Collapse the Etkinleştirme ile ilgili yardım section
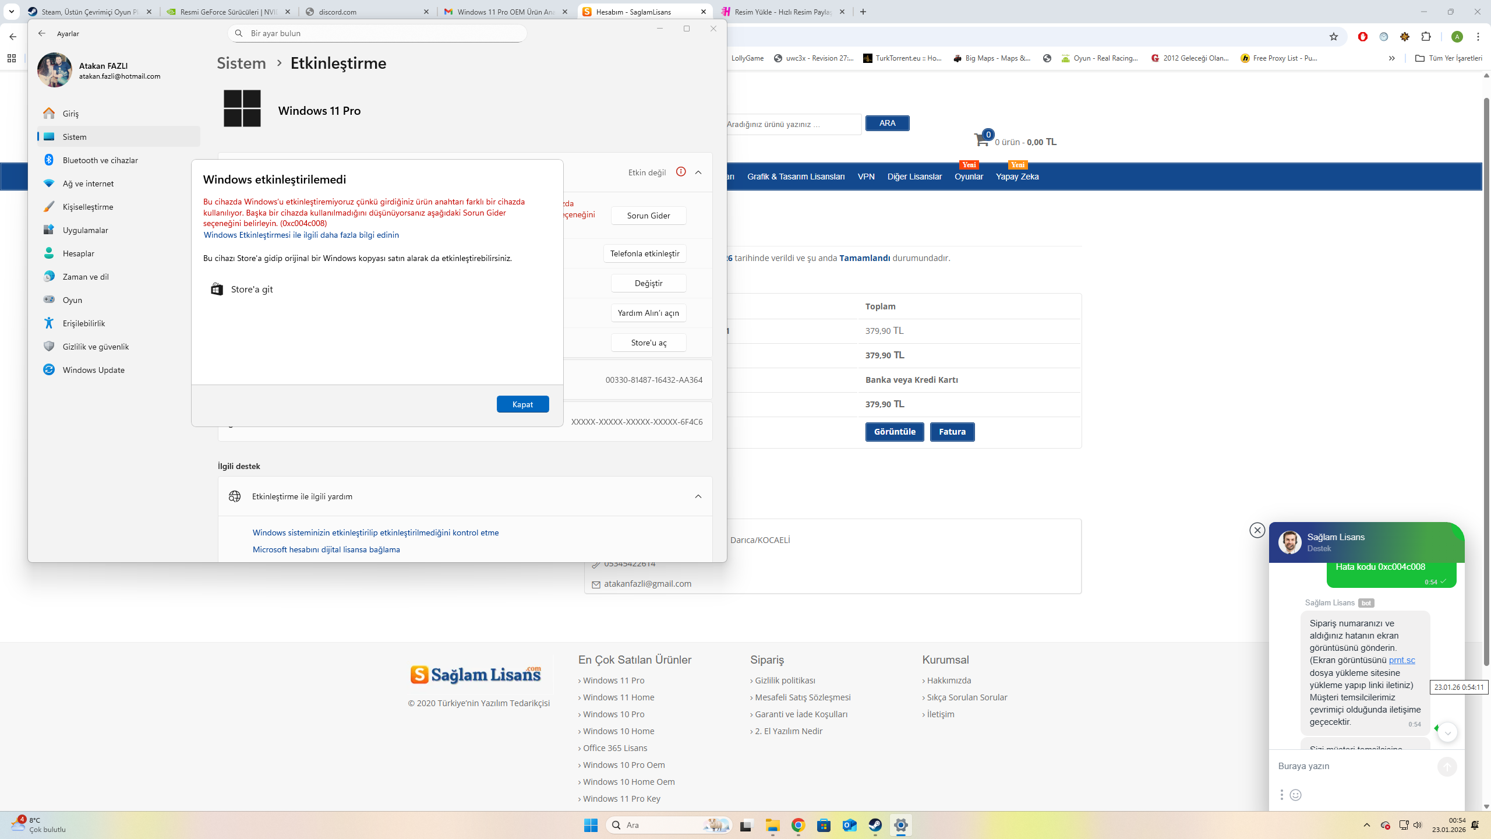The height and width of the screenshot is (839, 1491). [x=698, y=496]
